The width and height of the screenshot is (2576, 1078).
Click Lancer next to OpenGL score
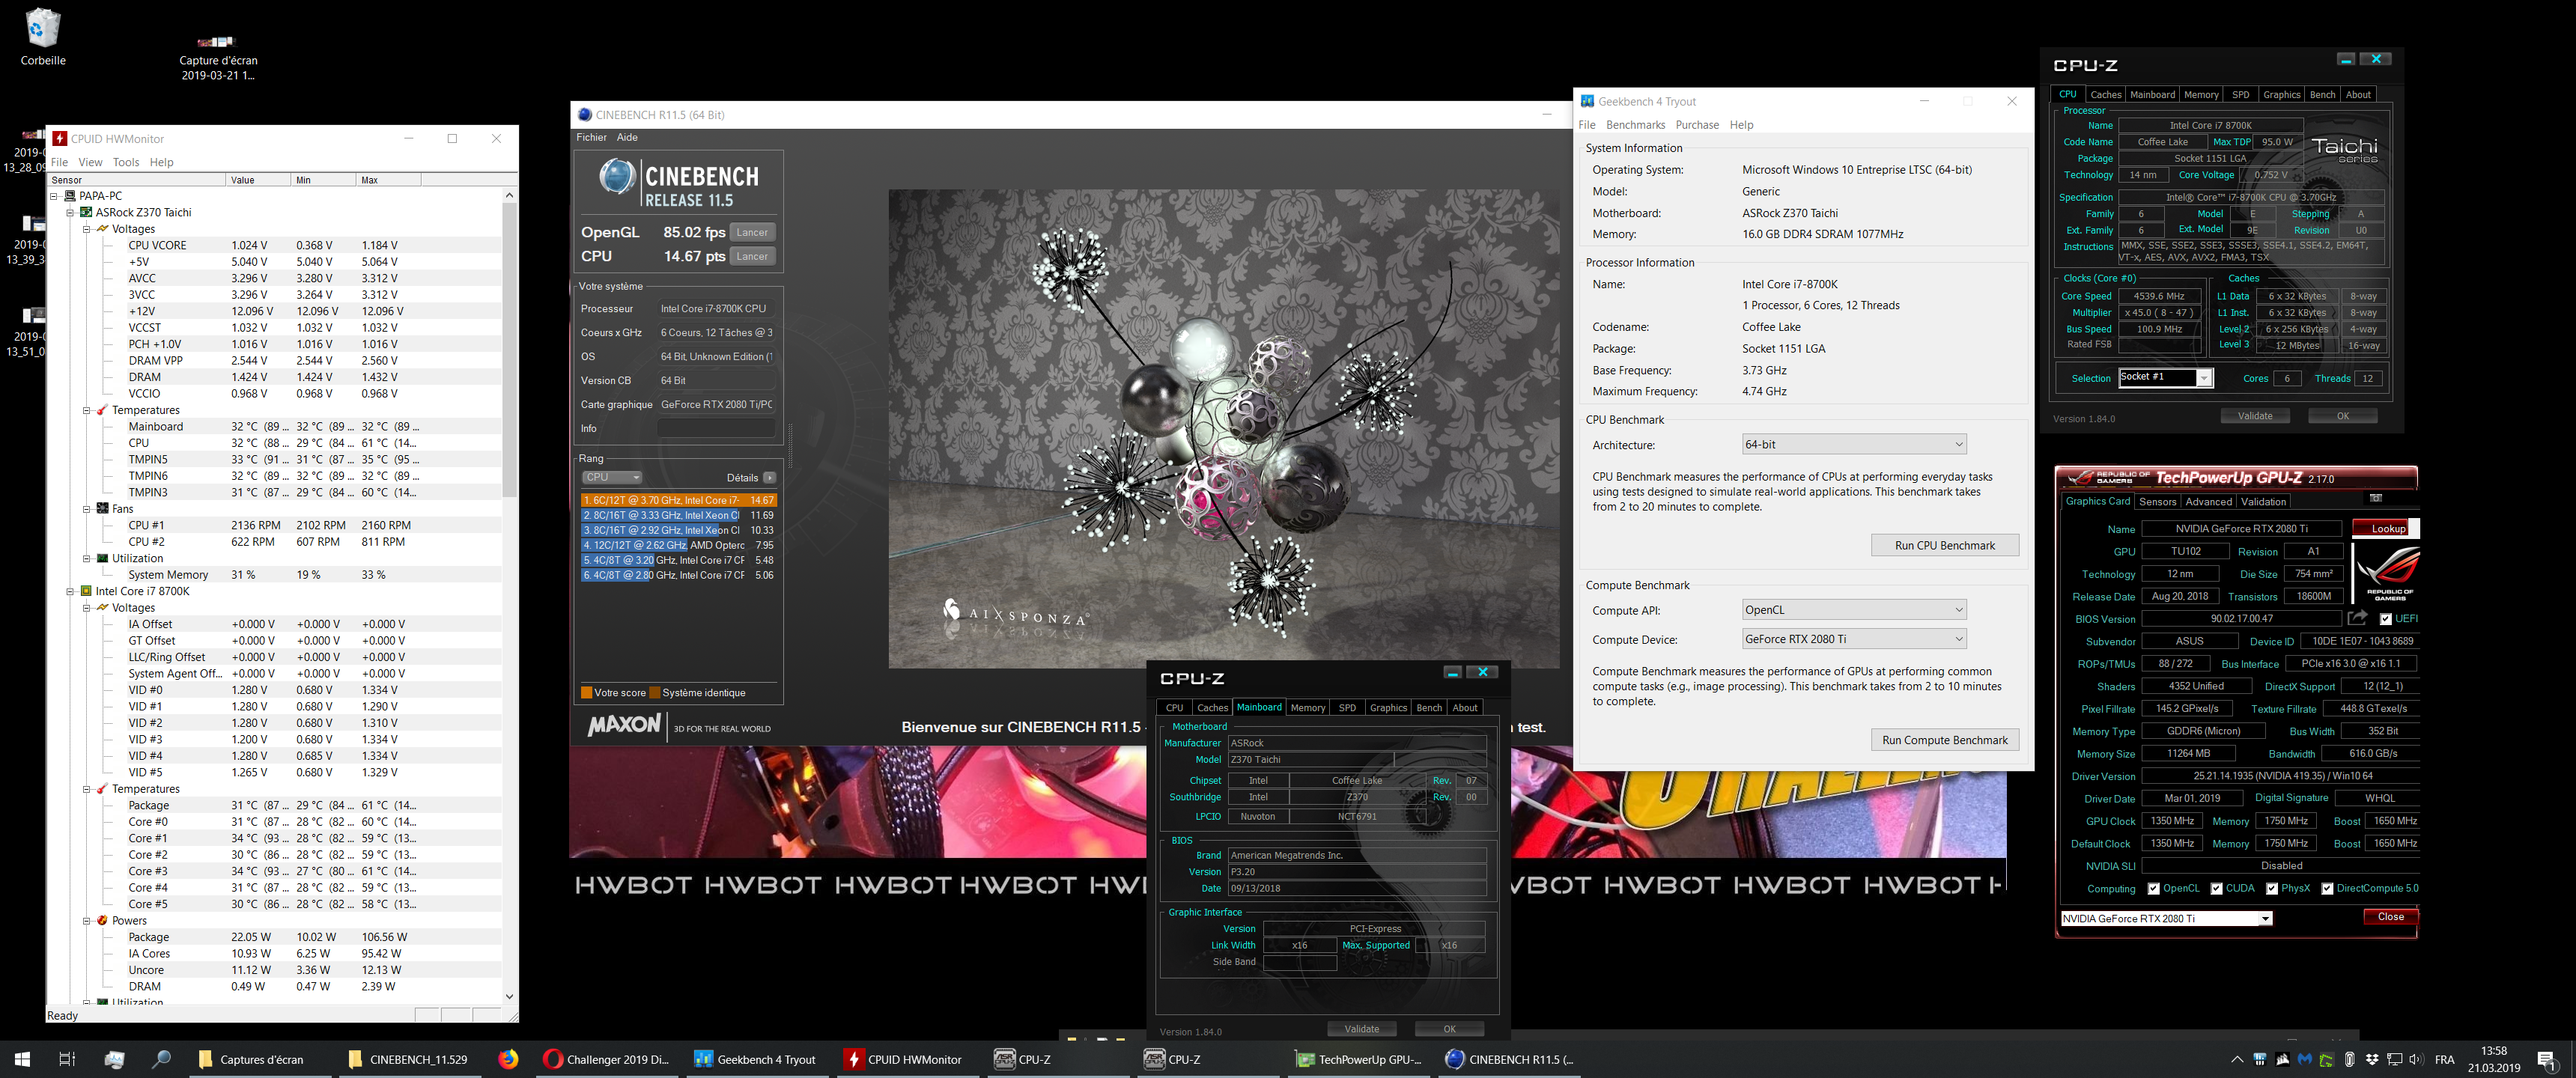point(752,232)
